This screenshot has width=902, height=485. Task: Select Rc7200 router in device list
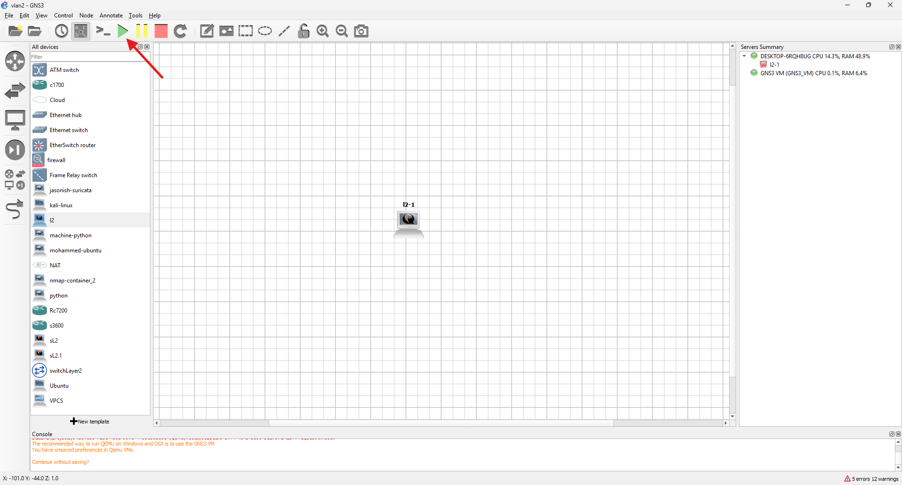tap(90, 311)
